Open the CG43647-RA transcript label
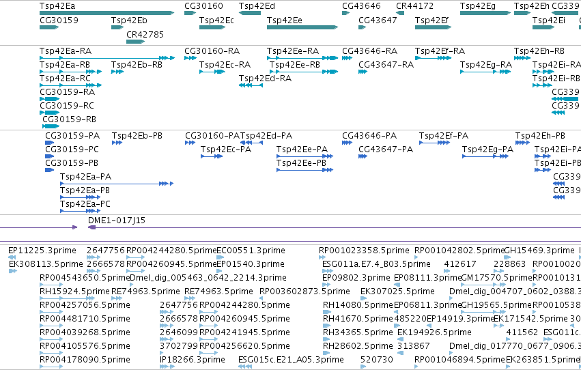The image size is (581, 370). point(386,65)
